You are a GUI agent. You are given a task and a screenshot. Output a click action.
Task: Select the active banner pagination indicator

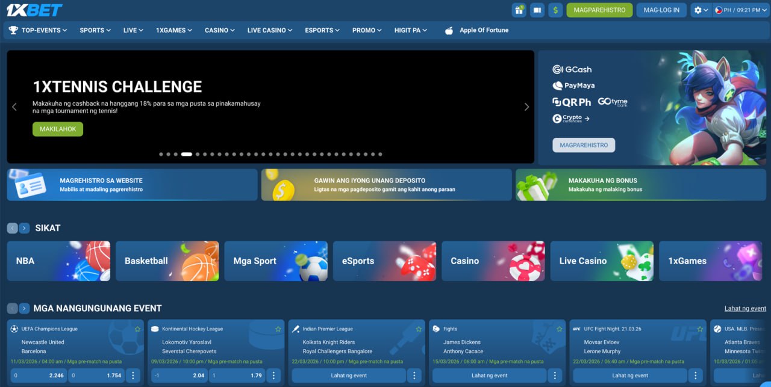pyautogui.click(x=187, y=154)
